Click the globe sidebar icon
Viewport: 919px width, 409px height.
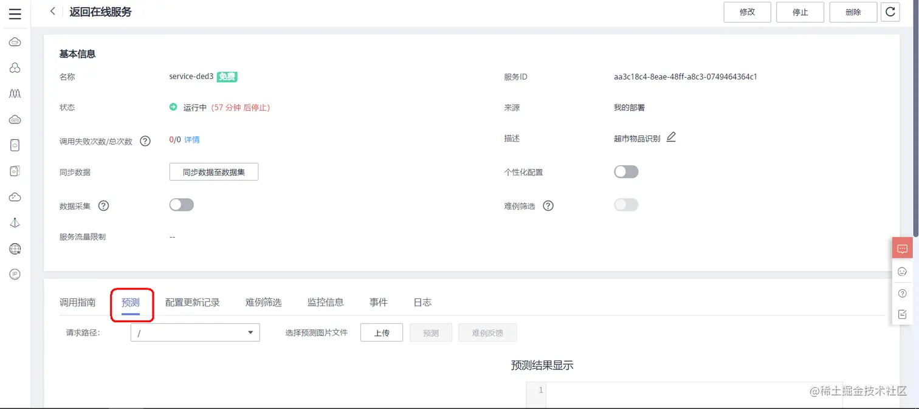[15, 249]
